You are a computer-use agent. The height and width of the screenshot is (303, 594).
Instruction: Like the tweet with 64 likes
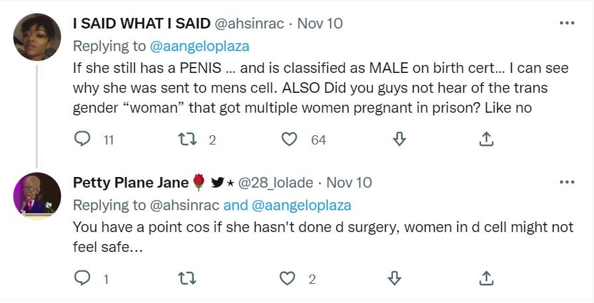click(x=289, y=139)
